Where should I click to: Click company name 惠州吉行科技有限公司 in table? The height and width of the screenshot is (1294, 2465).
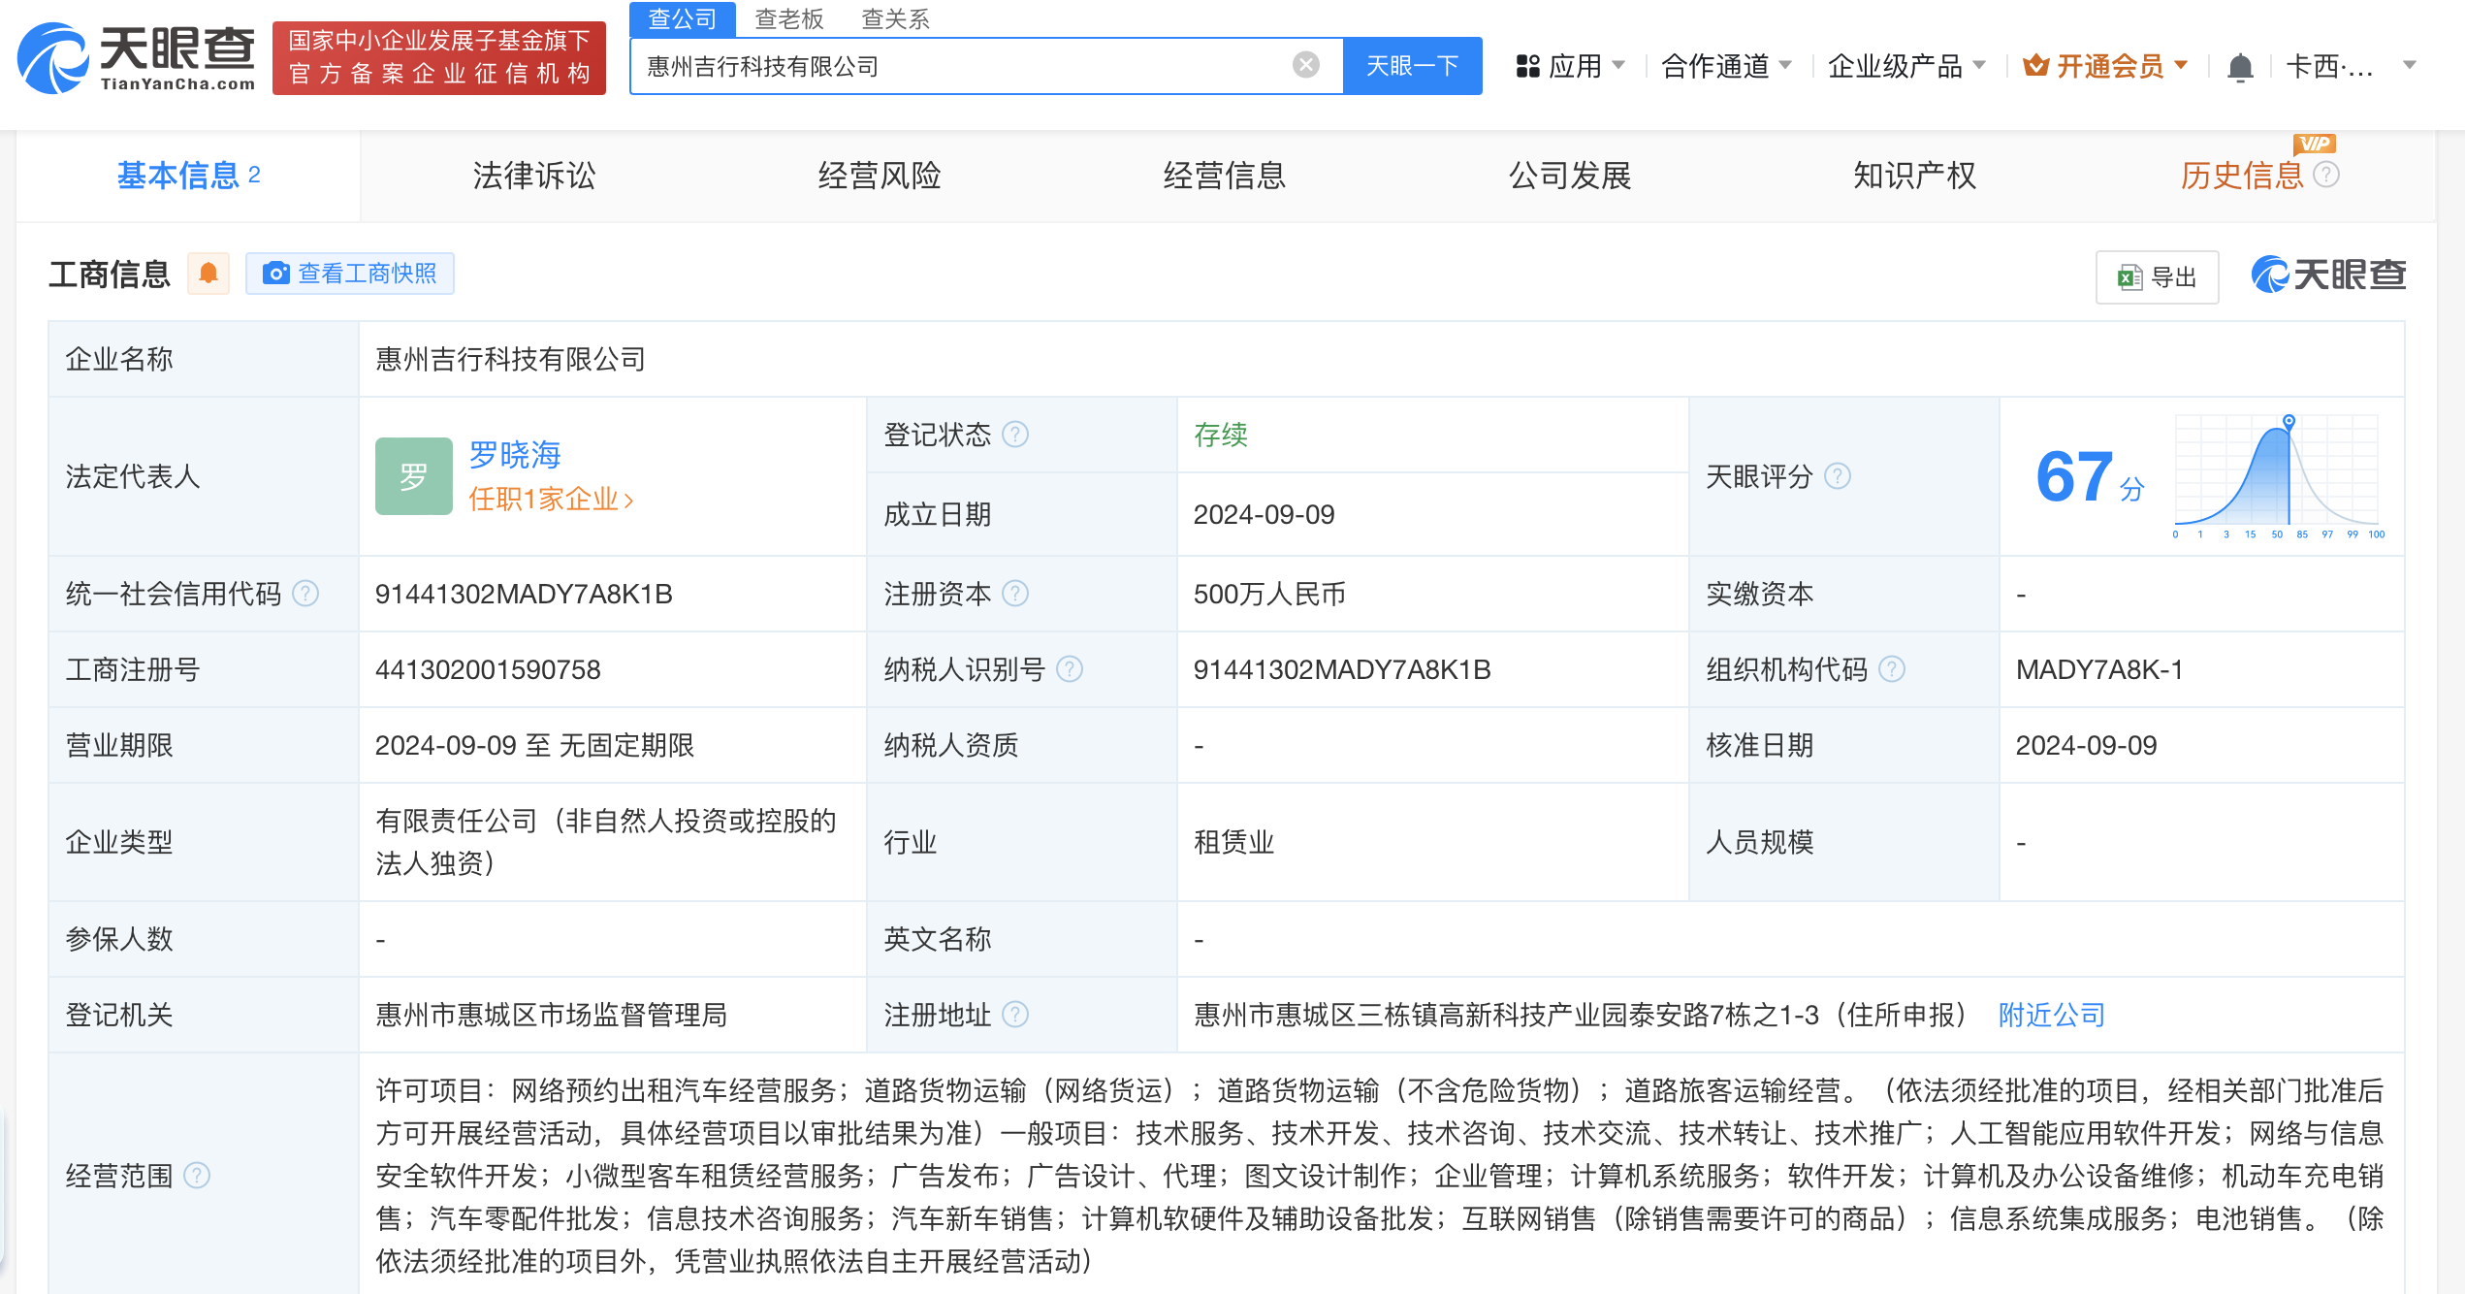pos(511,359)
